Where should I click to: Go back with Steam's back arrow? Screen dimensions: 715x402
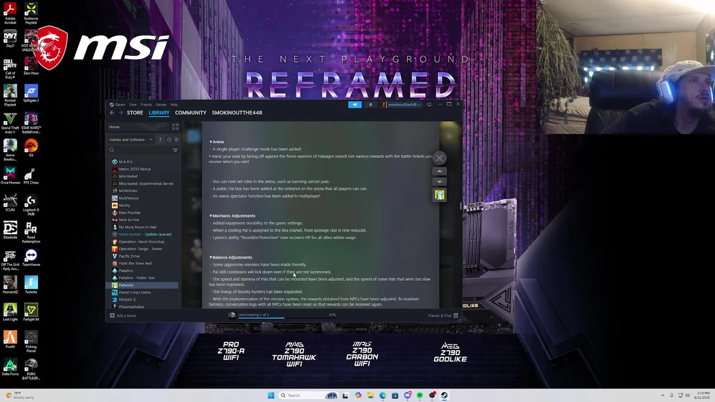[x=112, y=113]
